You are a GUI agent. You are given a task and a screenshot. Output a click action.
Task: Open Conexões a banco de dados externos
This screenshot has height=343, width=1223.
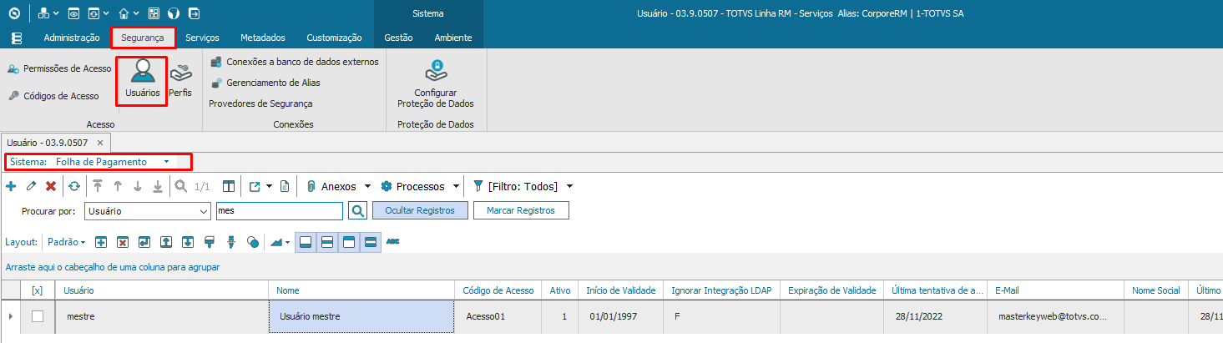click(x=294, y=62)
